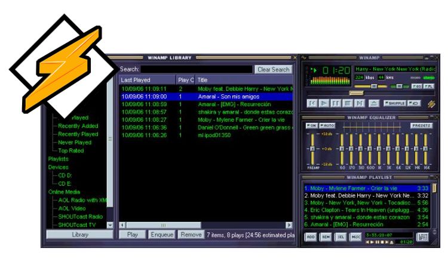Click the Eject open file button

tap(374, 103)
